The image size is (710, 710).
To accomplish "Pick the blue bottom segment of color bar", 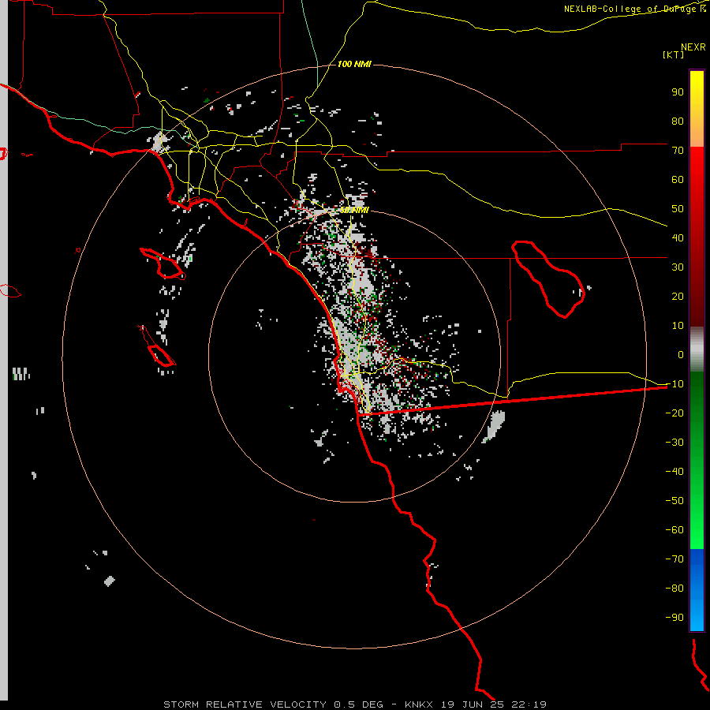I will (697, 590).
